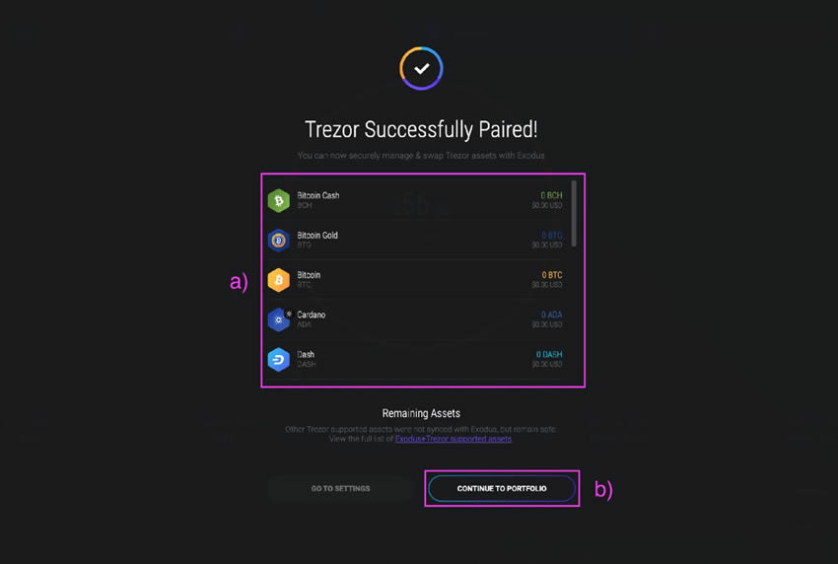Click the Cardano coin icon
The image size is (838, 564).
279,319
